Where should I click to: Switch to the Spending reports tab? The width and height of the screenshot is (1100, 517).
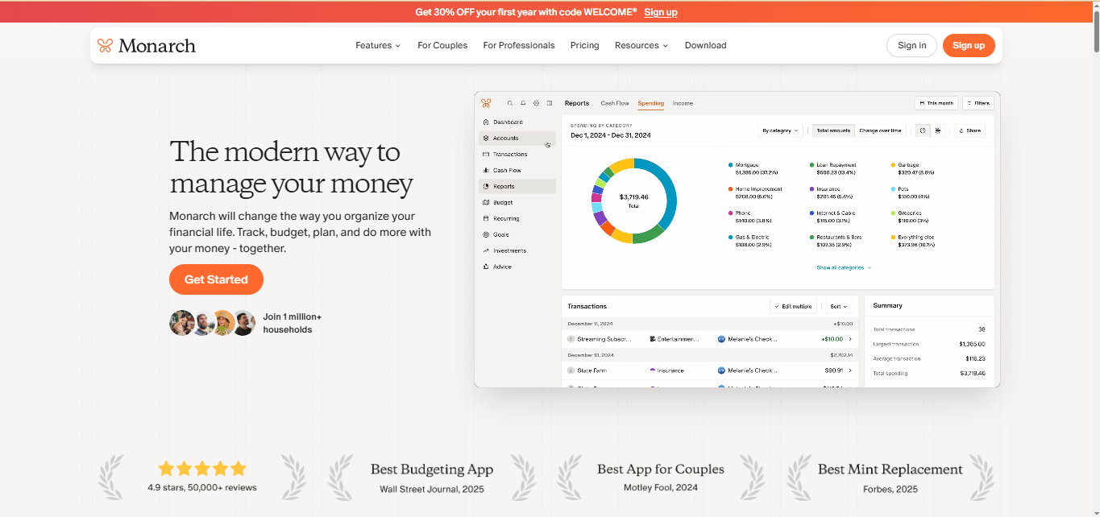point(651,103)
